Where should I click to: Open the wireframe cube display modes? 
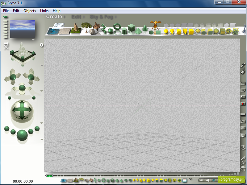click(243, 147)
